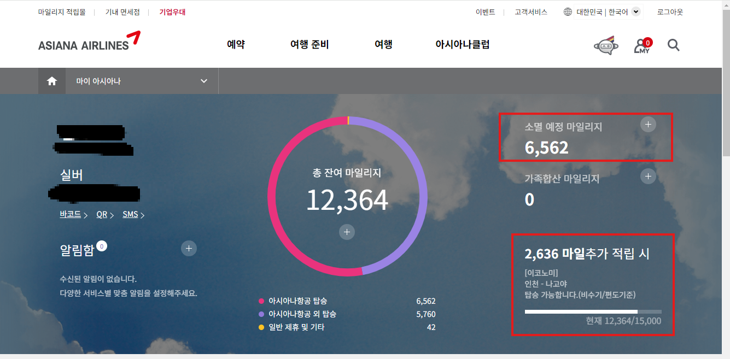
Task: Click the 2,636 마일추가 적립 시 heading
Action: [x=587, y=254]
